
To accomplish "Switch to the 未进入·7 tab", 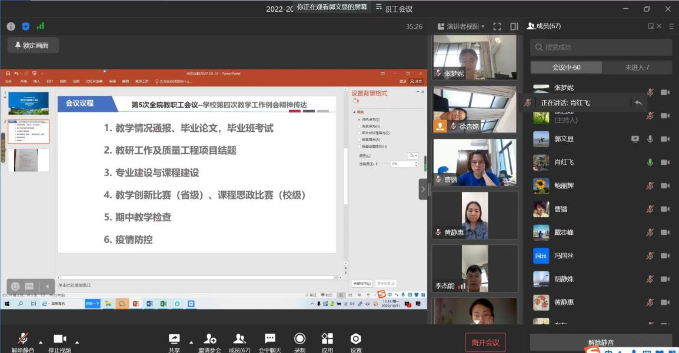I will tap(637, 68).
